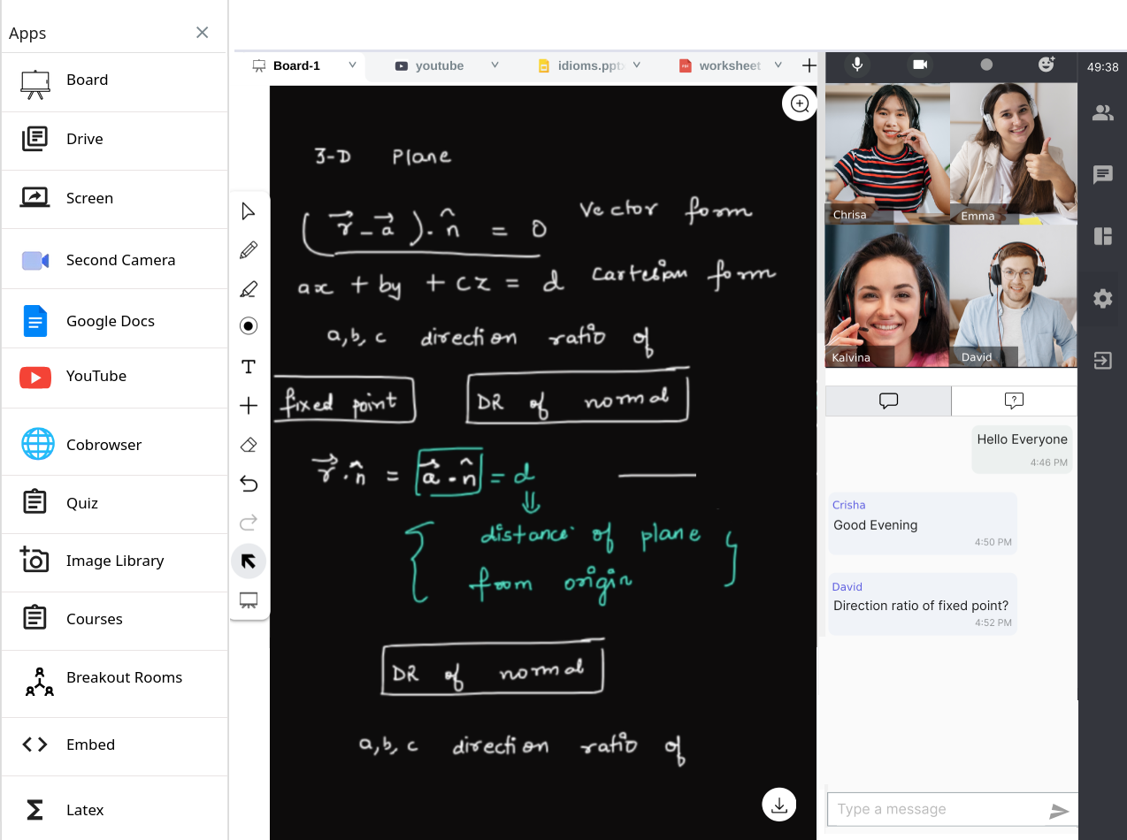Screen dimensions: 1127x840
Task: Toggle session recording dot
Action: 986,65
